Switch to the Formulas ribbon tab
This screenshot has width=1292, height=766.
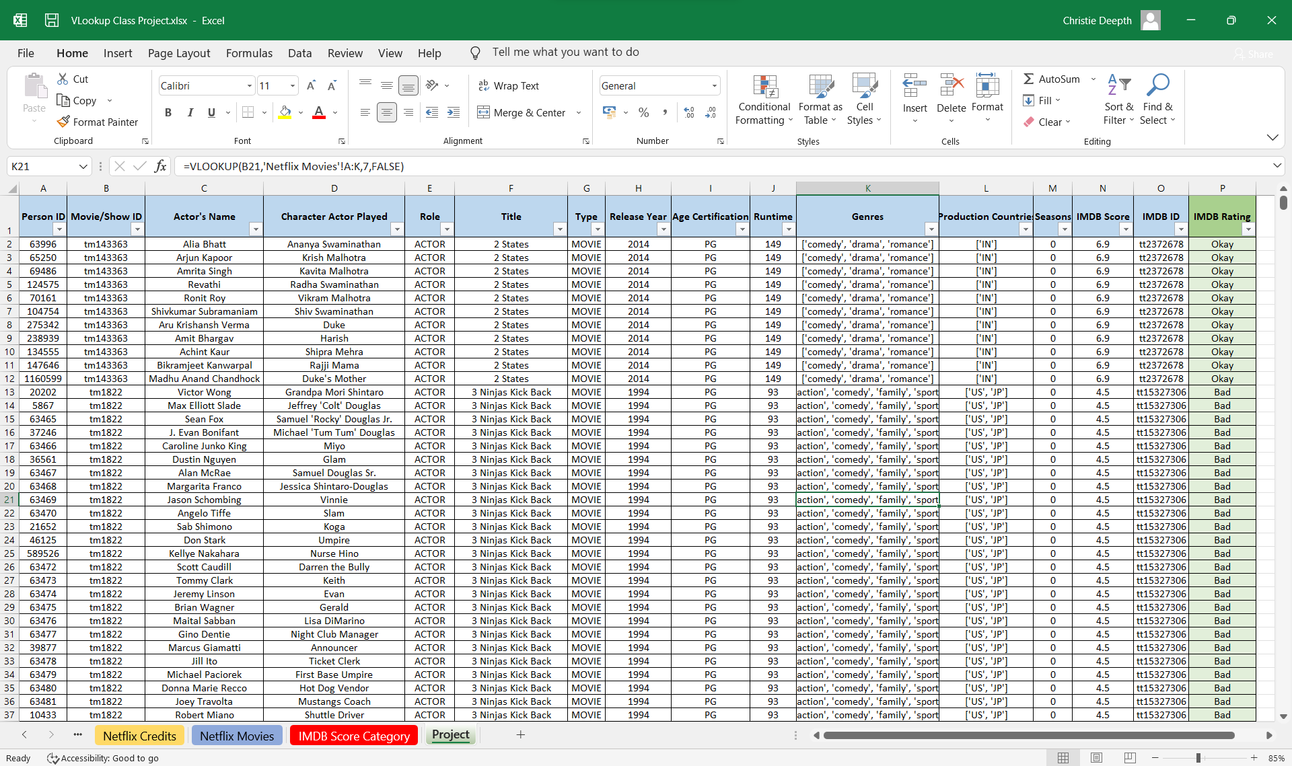click(x=249, y=53)
